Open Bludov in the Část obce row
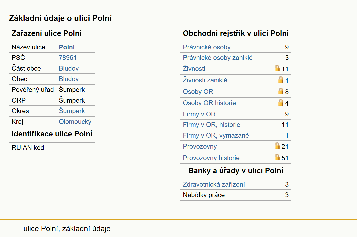This screenshot has height=237, width=357. pyautogui.click(x=69, y=68)
